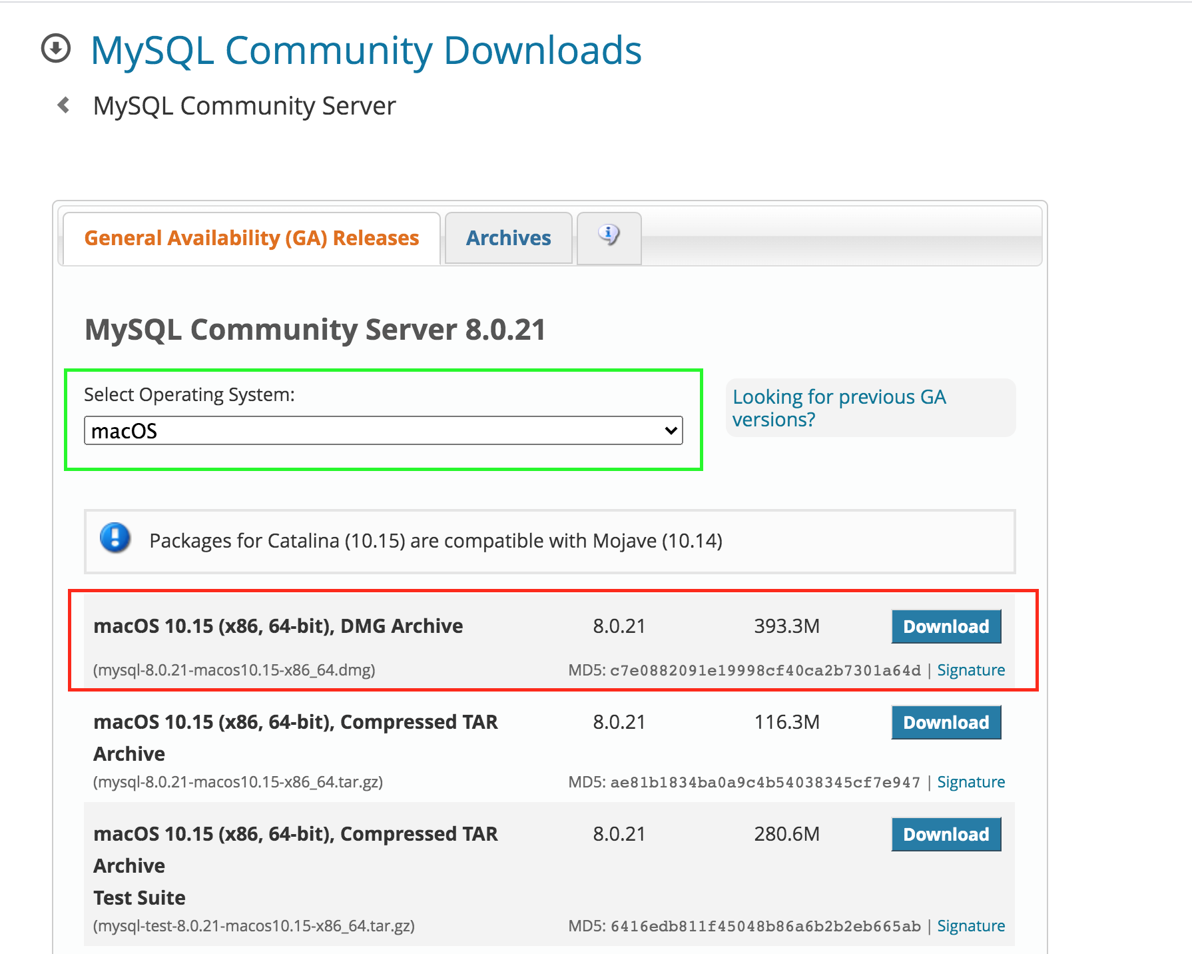
Task: Click the 280.6M file size value
Action: [786, 834]
